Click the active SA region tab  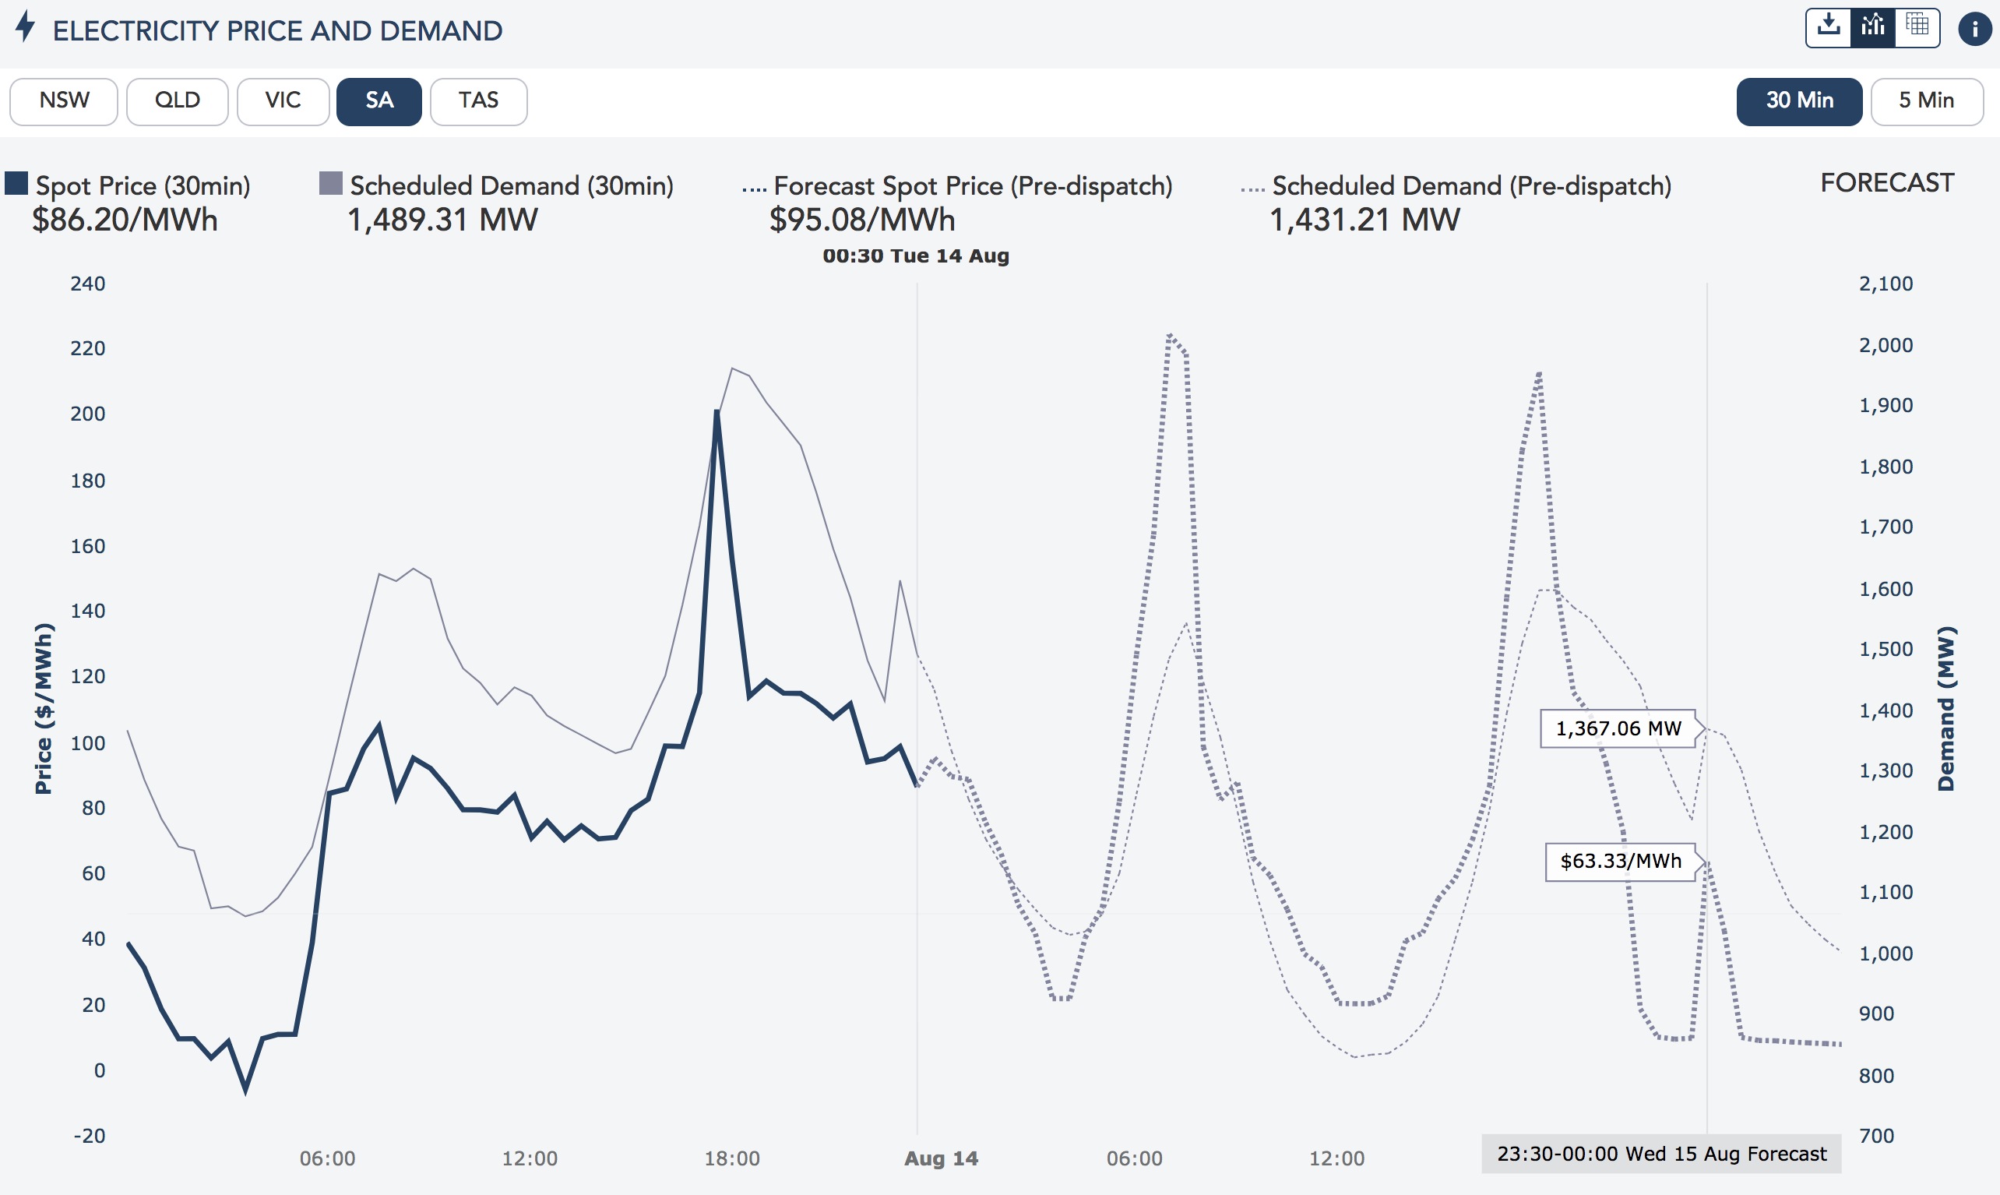(379, 100)
